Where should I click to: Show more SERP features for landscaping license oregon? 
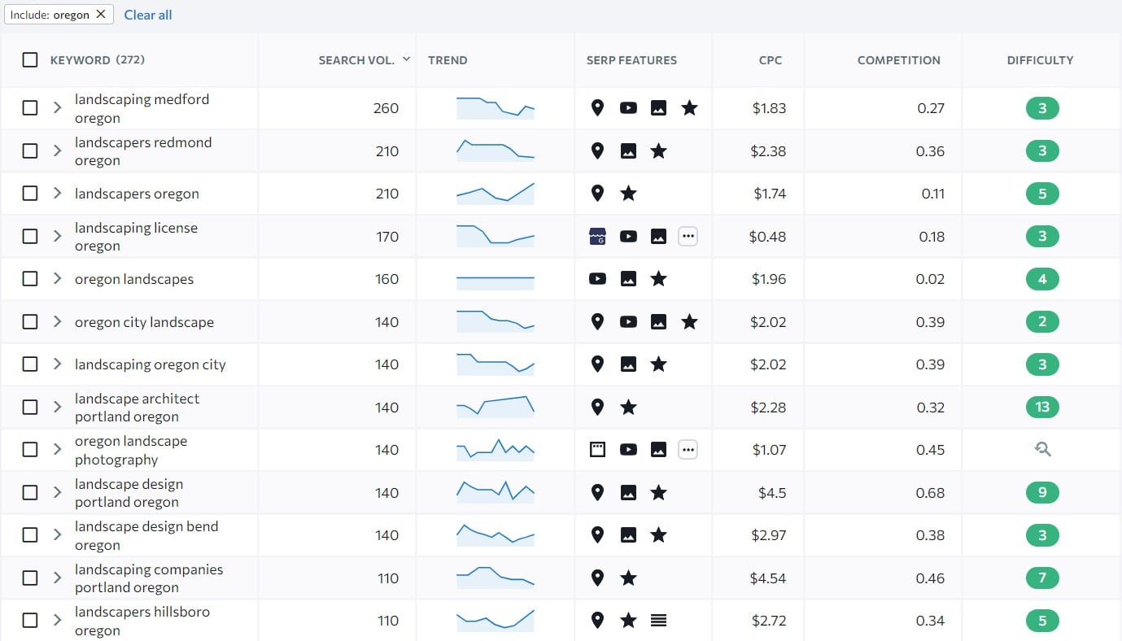688,237
